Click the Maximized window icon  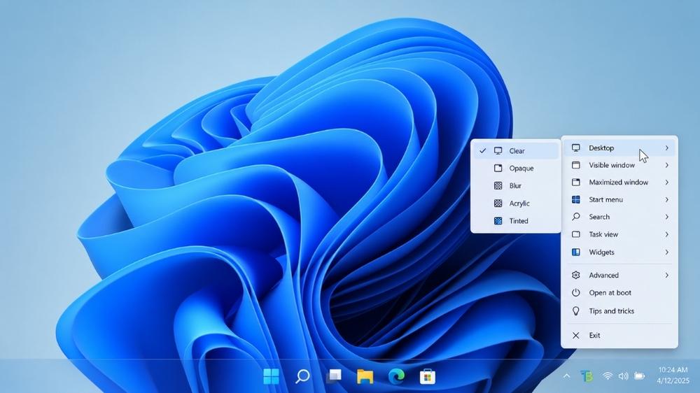pyautogui.click(x=576, y=182)
